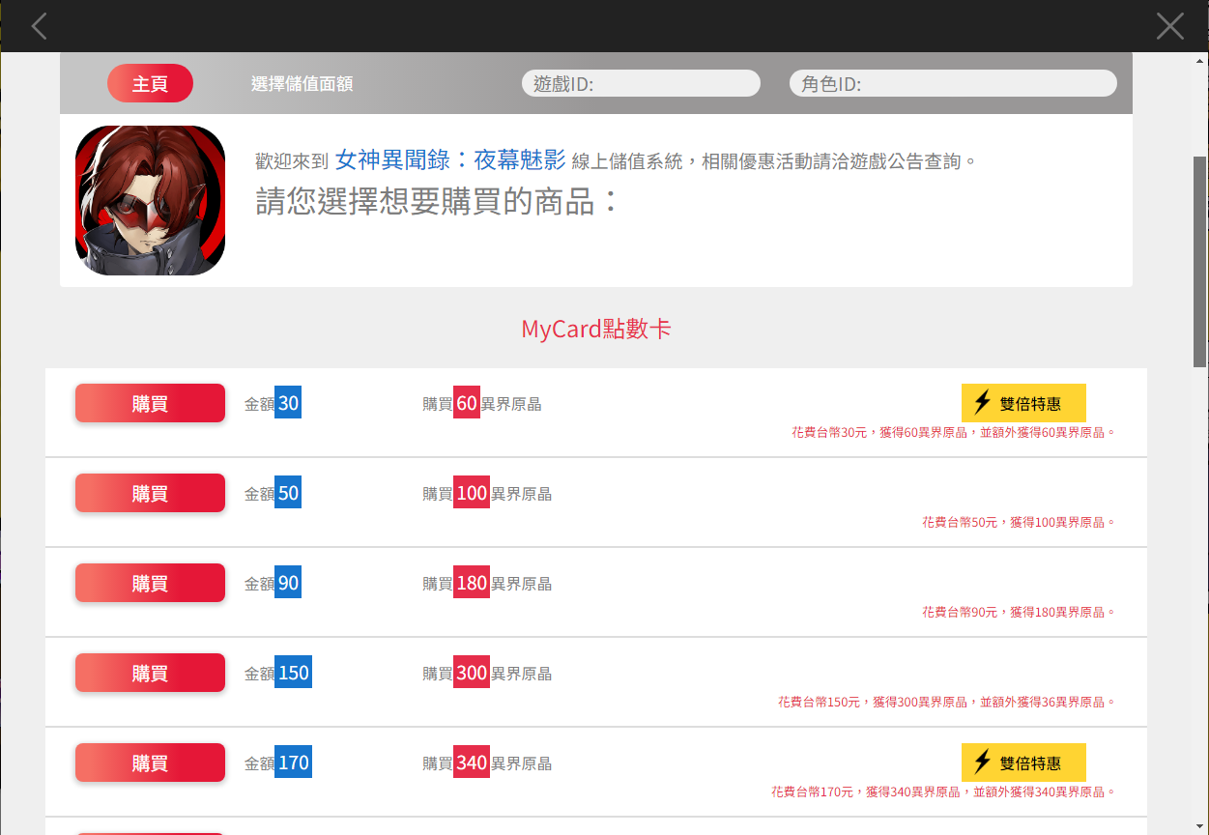Image resolution: width=1209 pixels, height=835 pixels.
Task: Click the game character icon thumbnail
Action: click(150, 200)
